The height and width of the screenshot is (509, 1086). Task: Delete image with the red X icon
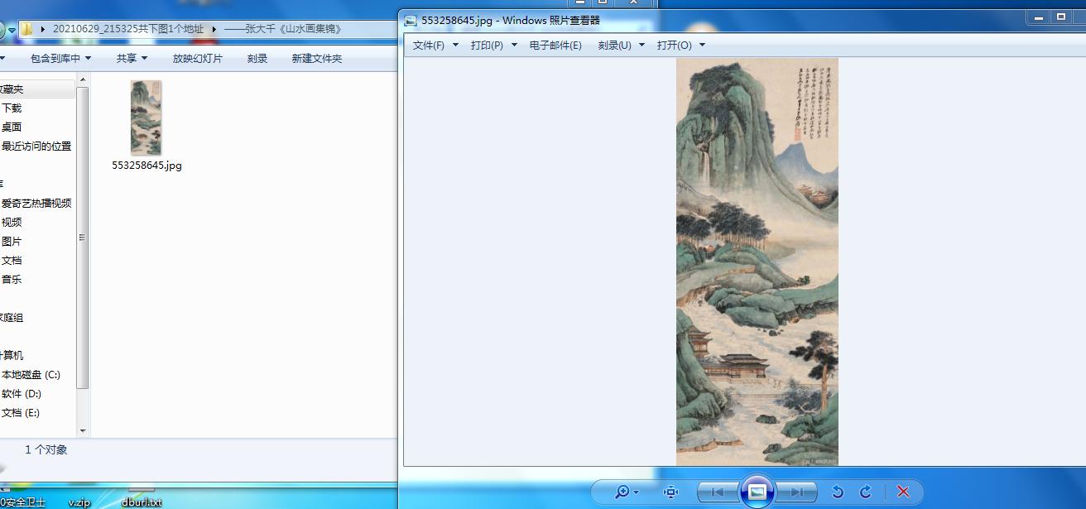tap(903, 492)
